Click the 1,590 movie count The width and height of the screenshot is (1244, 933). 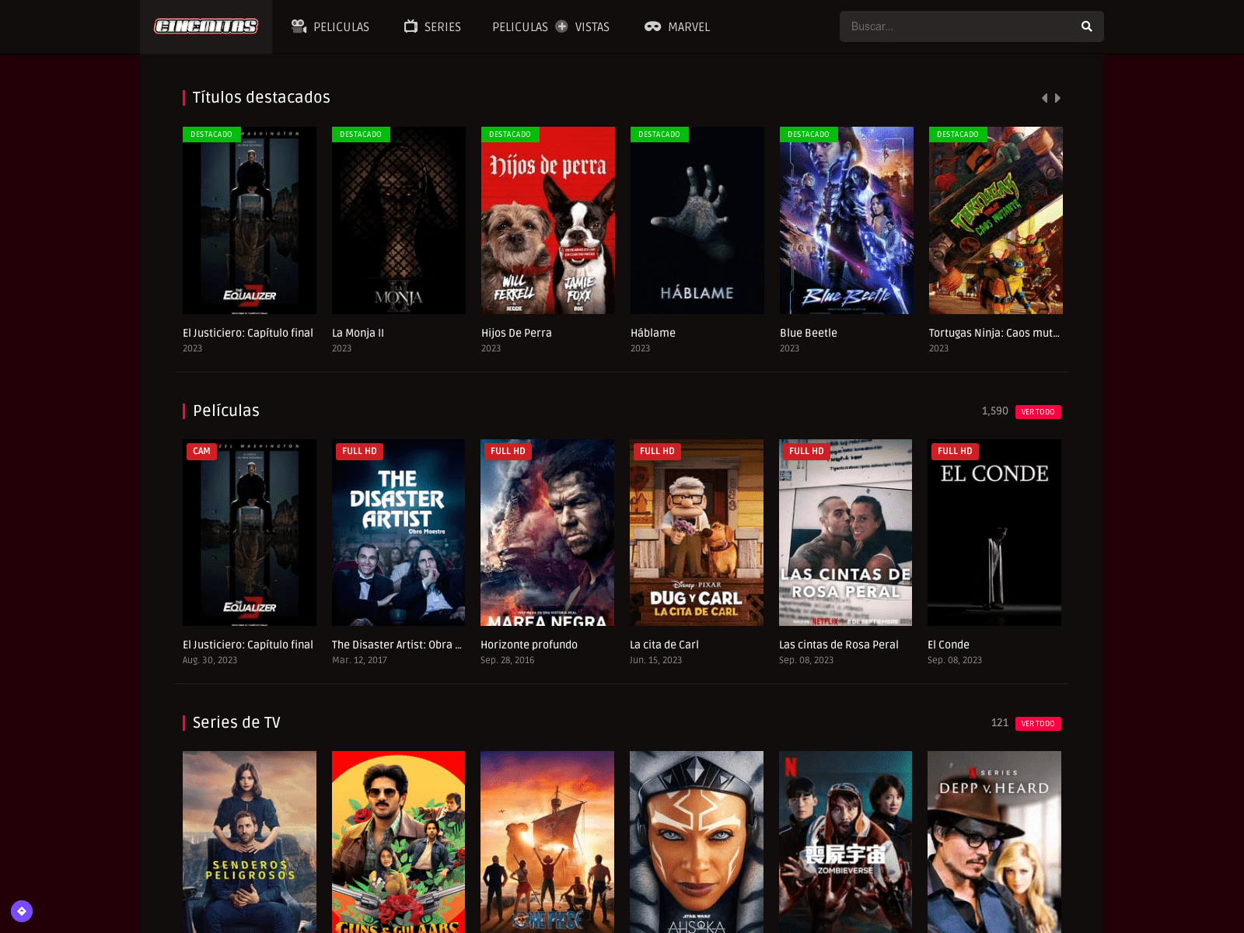pyautogui.click(x=994, y=411)
